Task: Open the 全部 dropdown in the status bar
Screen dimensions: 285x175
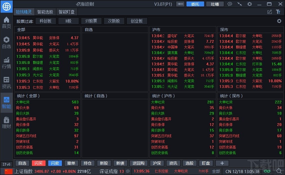Action: [216, 171]
